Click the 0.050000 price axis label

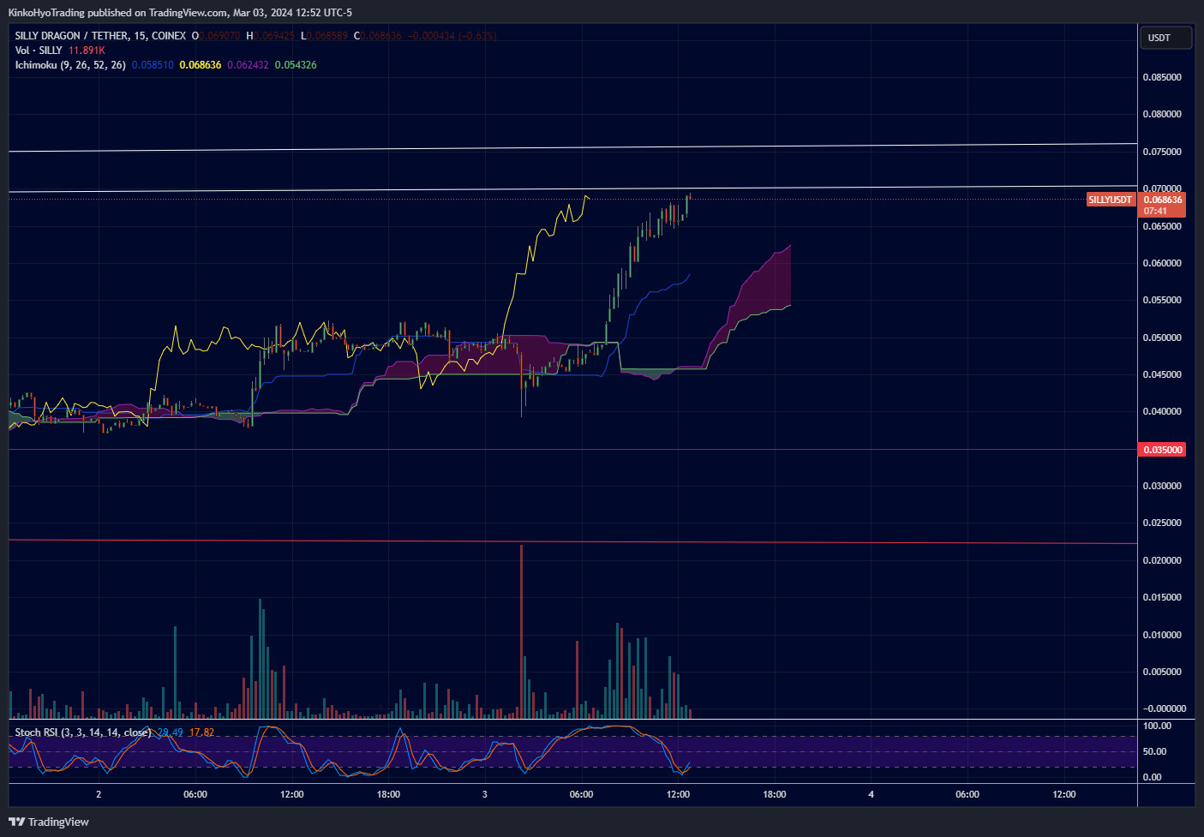coord(1162,338)
